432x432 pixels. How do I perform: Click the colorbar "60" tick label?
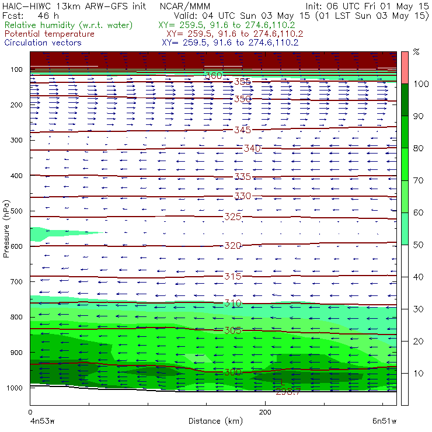pos(418,212)
